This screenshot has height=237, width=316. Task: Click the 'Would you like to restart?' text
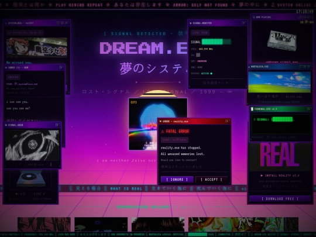pos(178,160)
